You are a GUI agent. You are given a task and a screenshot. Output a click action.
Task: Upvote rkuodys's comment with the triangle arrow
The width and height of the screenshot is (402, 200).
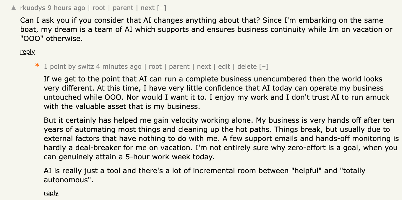tap(14, 8)
